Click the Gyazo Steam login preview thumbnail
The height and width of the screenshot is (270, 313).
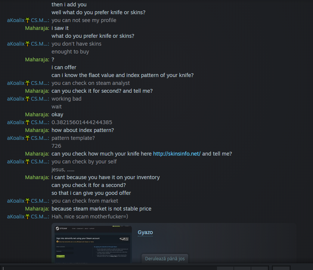pos(93,245)
